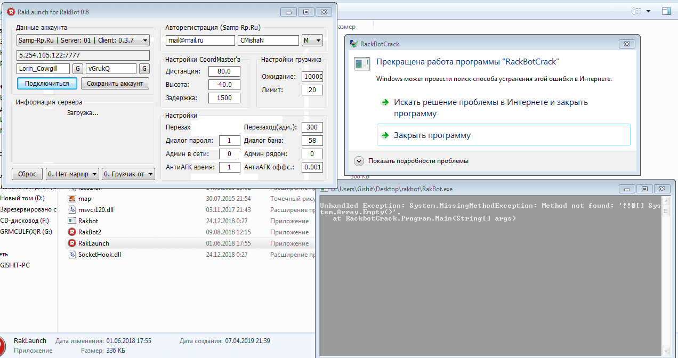Open the '0. Грузчик от' dropdown
Screen dimensions: 678x358
[x=128, y=174]
